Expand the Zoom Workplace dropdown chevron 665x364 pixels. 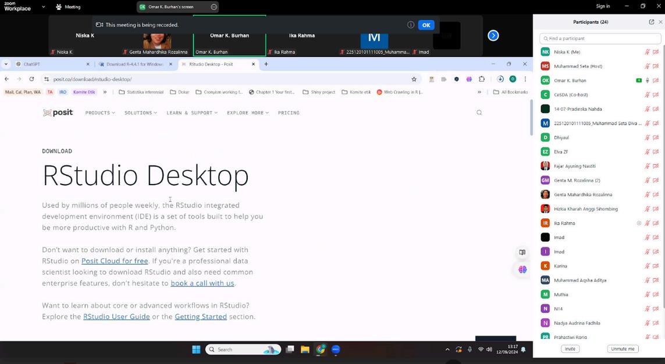(43, 7)
